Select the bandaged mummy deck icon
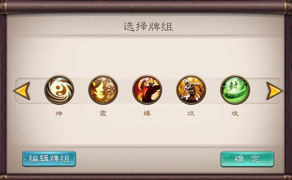 click(x=191, y=90)
